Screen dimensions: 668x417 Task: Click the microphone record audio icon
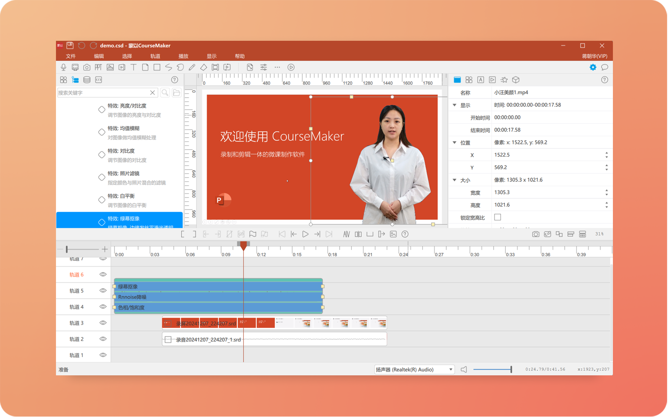[x=63, y=68]
